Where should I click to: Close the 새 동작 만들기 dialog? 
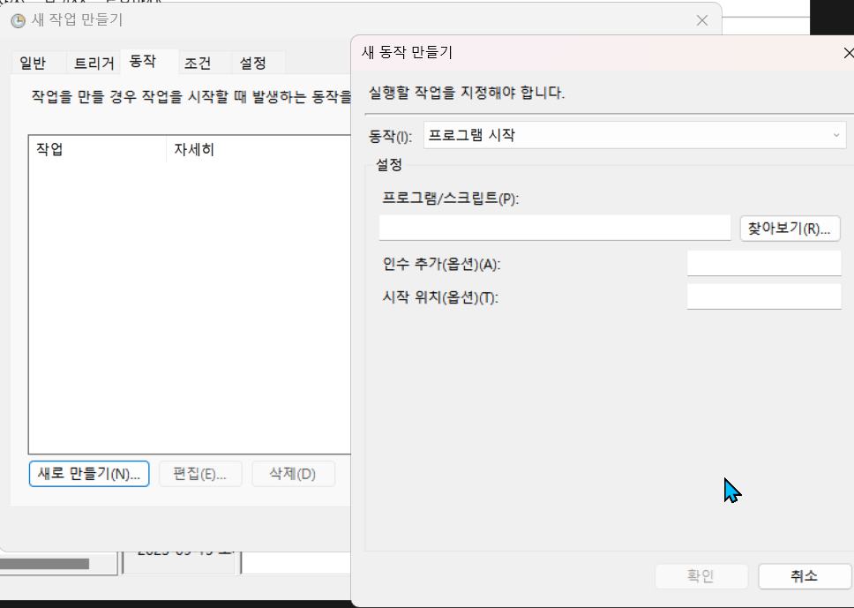point(848,53)
